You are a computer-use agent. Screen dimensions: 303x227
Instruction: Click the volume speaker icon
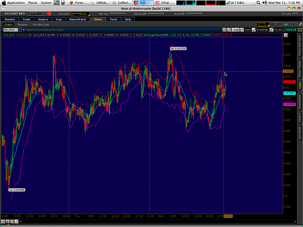pyautogui.click(x=264, y=3)
